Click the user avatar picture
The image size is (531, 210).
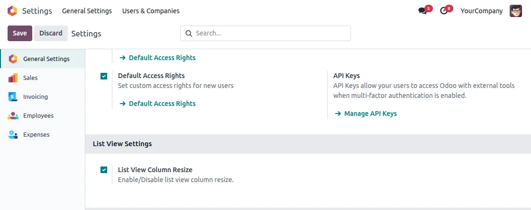516,11
